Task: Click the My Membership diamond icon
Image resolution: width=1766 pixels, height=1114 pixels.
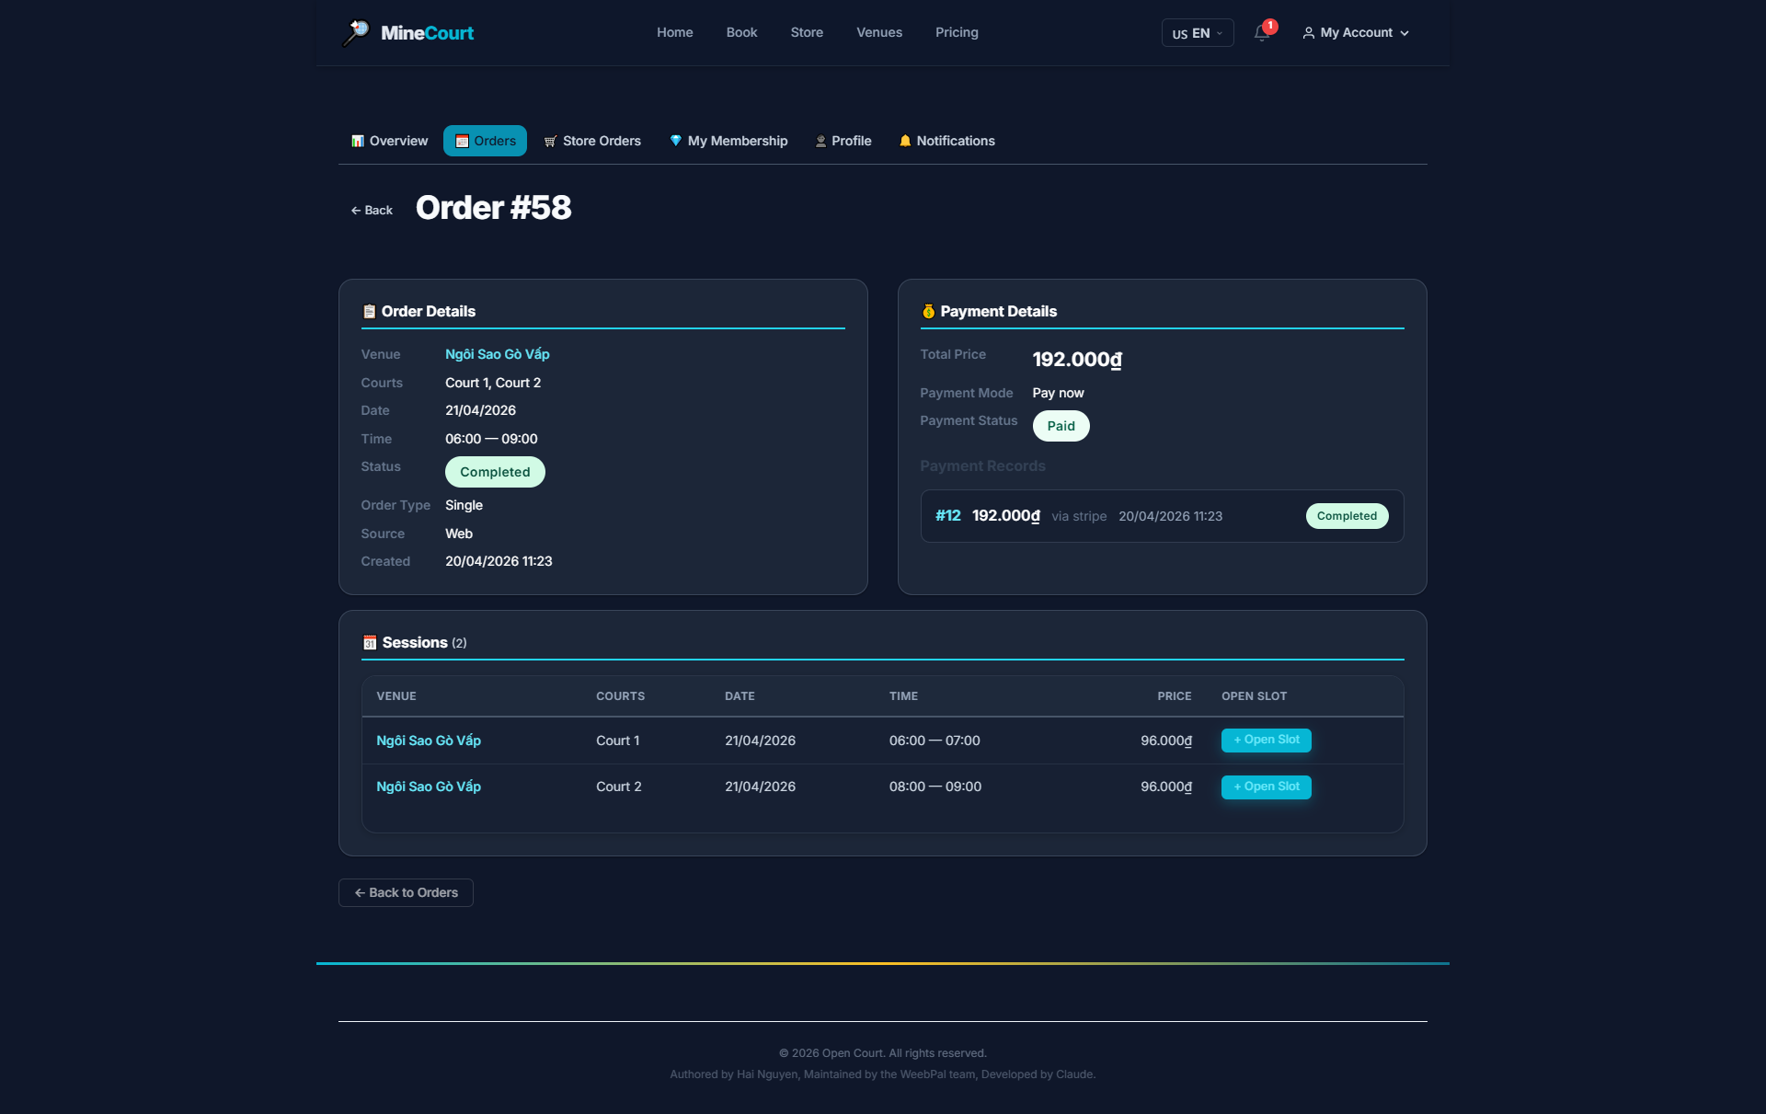Action: pyautogui.click(x=676, y=141)
